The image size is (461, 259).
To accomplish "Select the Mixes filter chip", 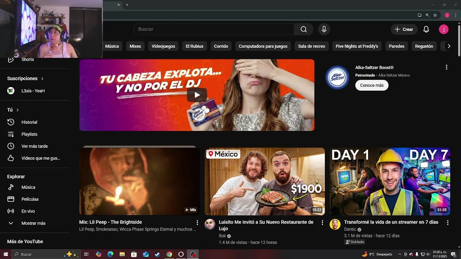I will click(x=135, y=46).
